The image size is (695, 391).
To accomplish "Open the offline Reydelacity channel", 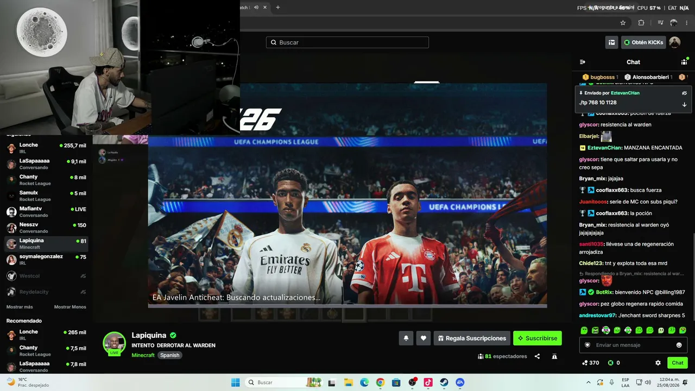I will [x=46, y=292].
